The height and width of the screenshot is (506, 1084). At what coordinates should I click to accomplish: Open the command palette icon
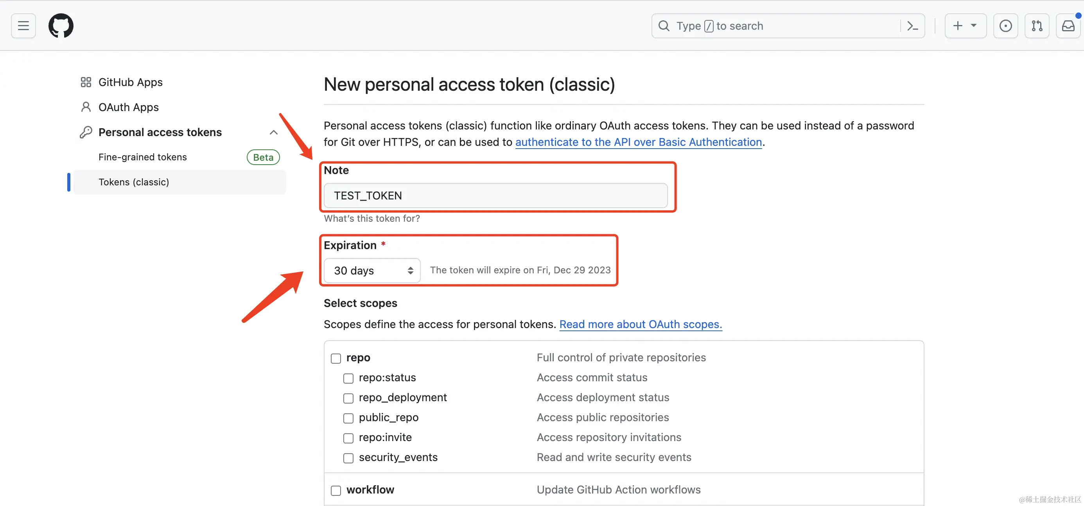[x=912, y=26]
